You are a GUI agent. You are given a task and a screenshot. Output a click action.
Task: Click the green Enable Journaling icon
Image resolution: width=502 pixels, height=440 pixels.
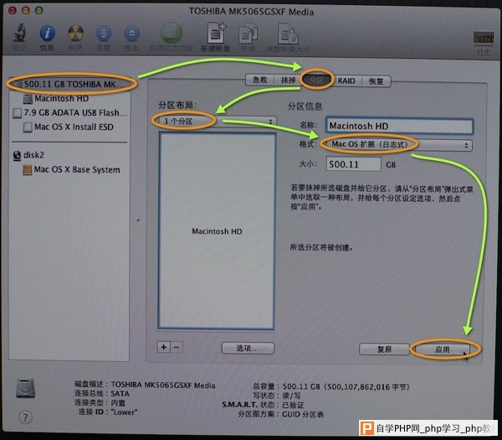click(172, 33)
